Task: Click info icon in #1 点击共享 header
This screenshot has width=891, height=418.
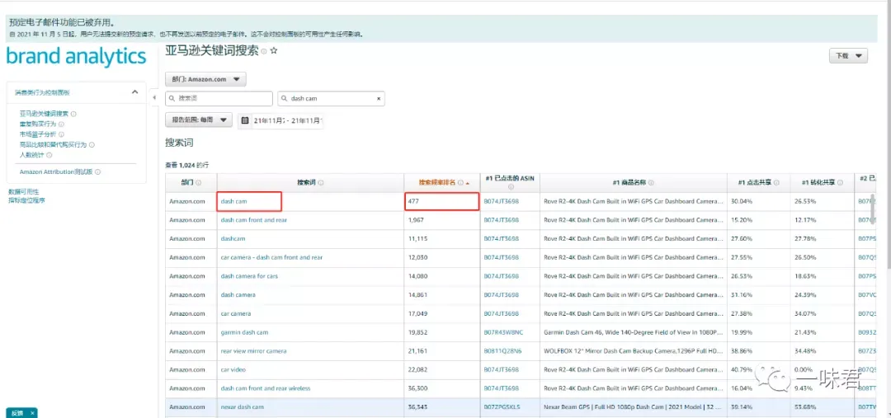Action: point(776,183)
